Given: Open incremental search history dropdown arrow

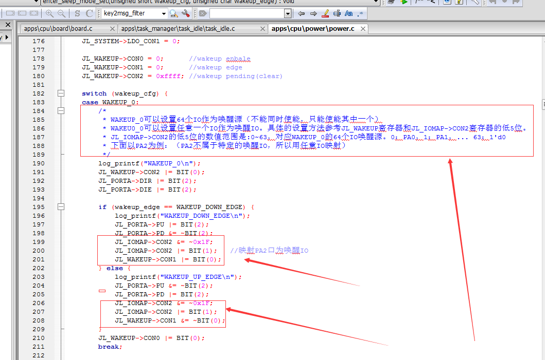Looking at the screenshot, I should [x=288, y=13].
